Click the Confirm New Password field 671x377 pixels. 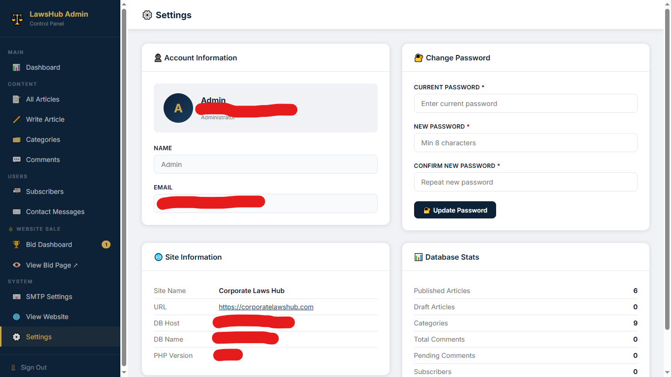[525, 182]
